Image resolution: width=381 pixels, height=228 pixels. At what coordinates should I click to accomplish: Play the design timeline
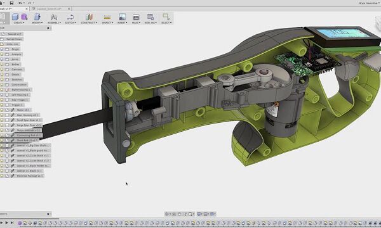point(6,223)
